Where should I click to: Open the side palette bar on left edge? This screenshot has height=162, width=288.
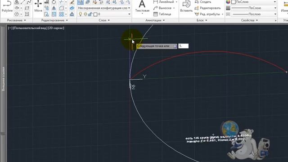click(x=3, y=79)
